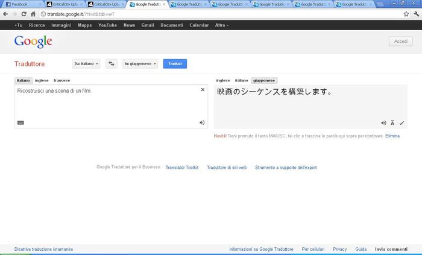Click the browser back arrow
Viewport: 422px width, 255px height.
[x=5, y=14]
